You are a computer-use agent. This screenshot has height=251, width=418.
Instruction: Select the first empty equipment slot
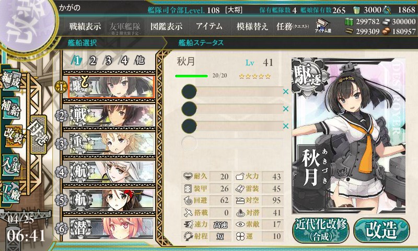[x=232, y=92]
